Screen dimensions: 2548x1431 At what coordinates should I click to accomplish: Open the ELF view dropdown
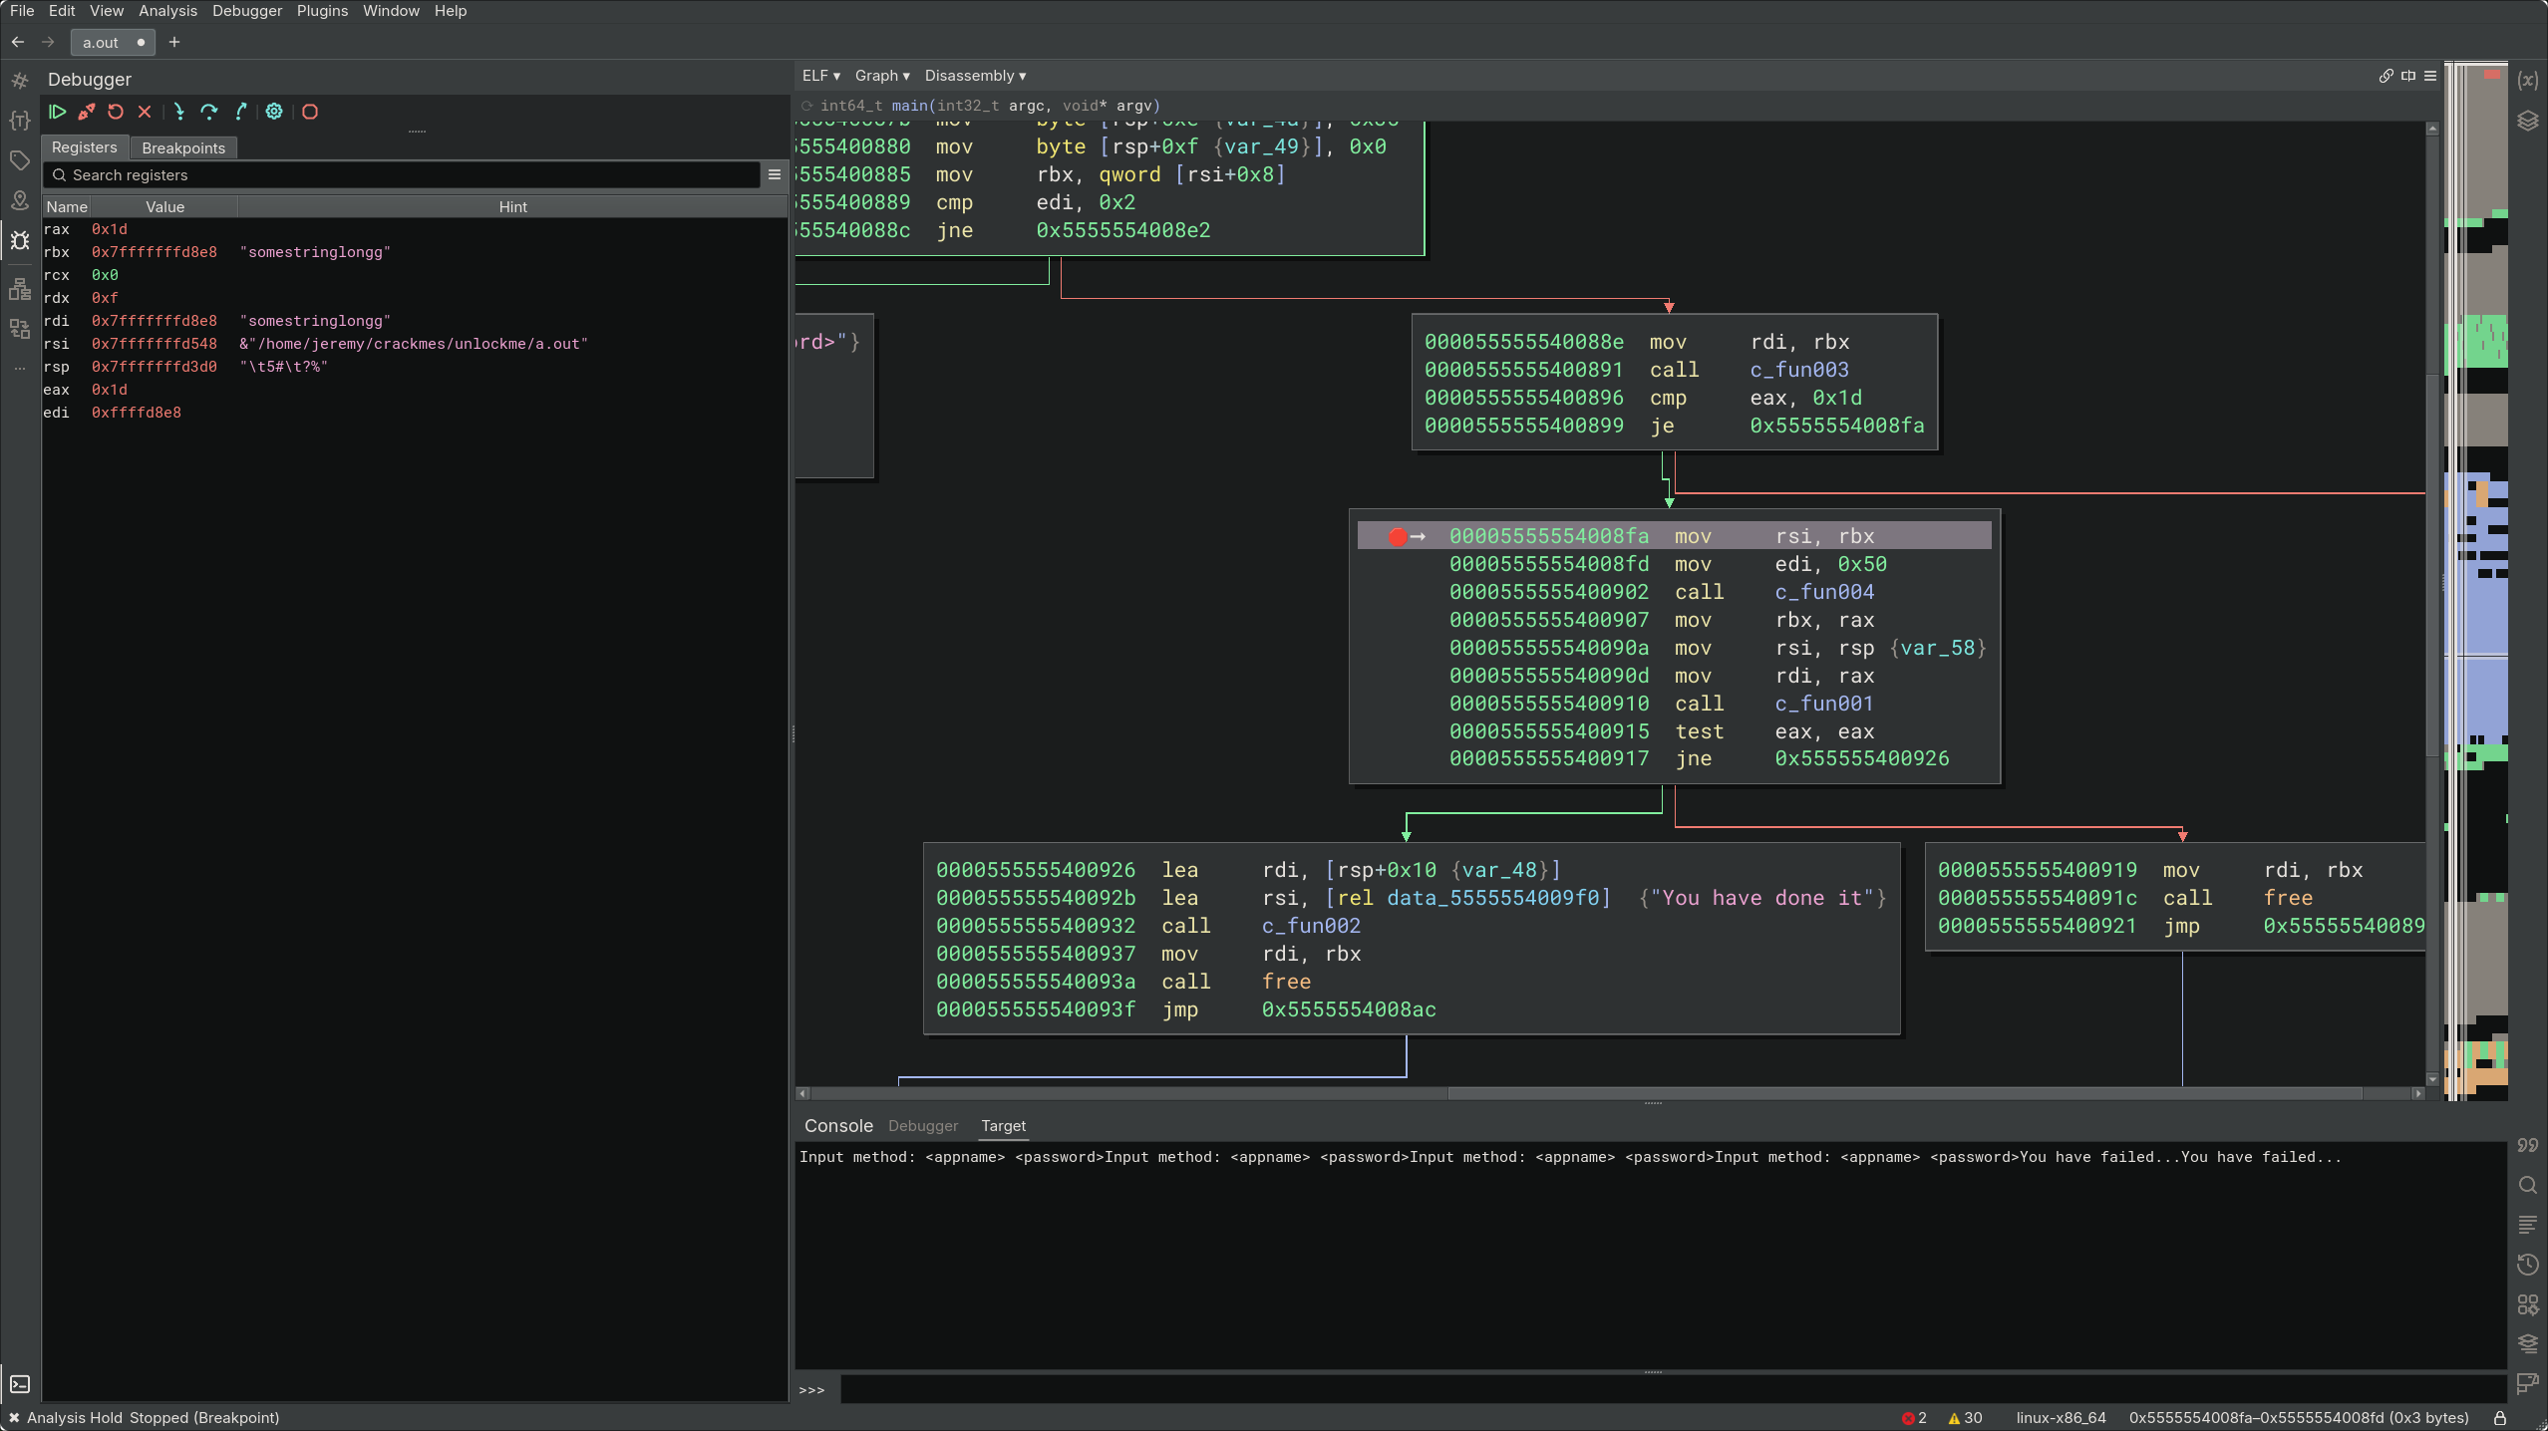tap(820, 76)
